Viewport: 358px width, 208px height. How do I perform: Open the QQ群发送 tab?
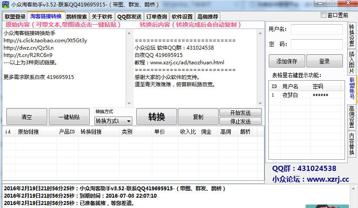click(129, 16)
